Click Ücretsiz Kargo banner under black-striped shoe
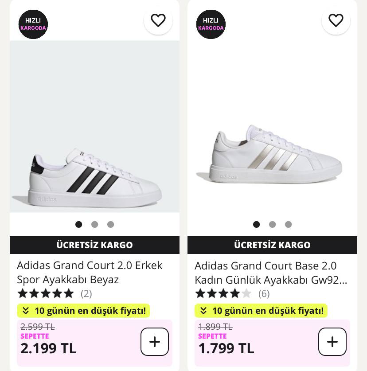367x371 pixels. tap(94, 245)
